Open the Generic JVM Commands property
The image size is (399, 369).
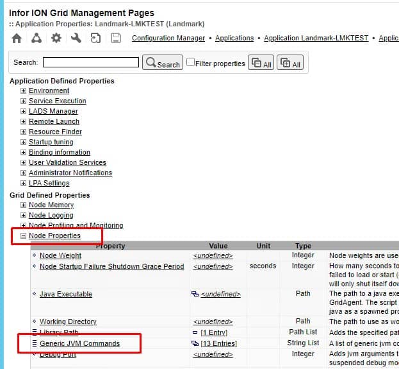pyautogui.click(x=79, y=343)
